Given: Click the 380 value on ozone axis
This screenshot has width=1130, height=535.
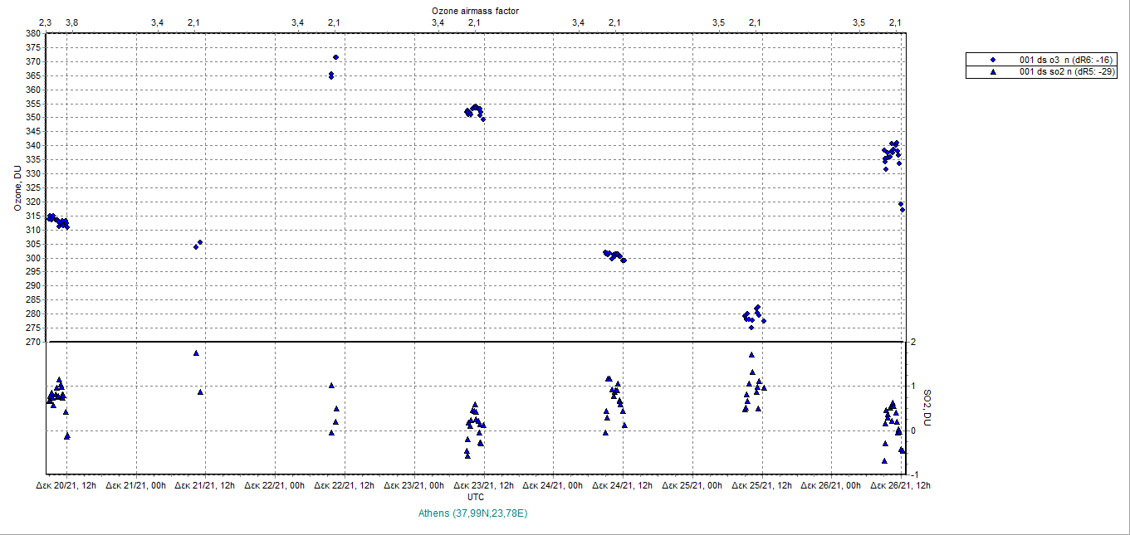Looking at the screenshot, I should pos(33,34).
